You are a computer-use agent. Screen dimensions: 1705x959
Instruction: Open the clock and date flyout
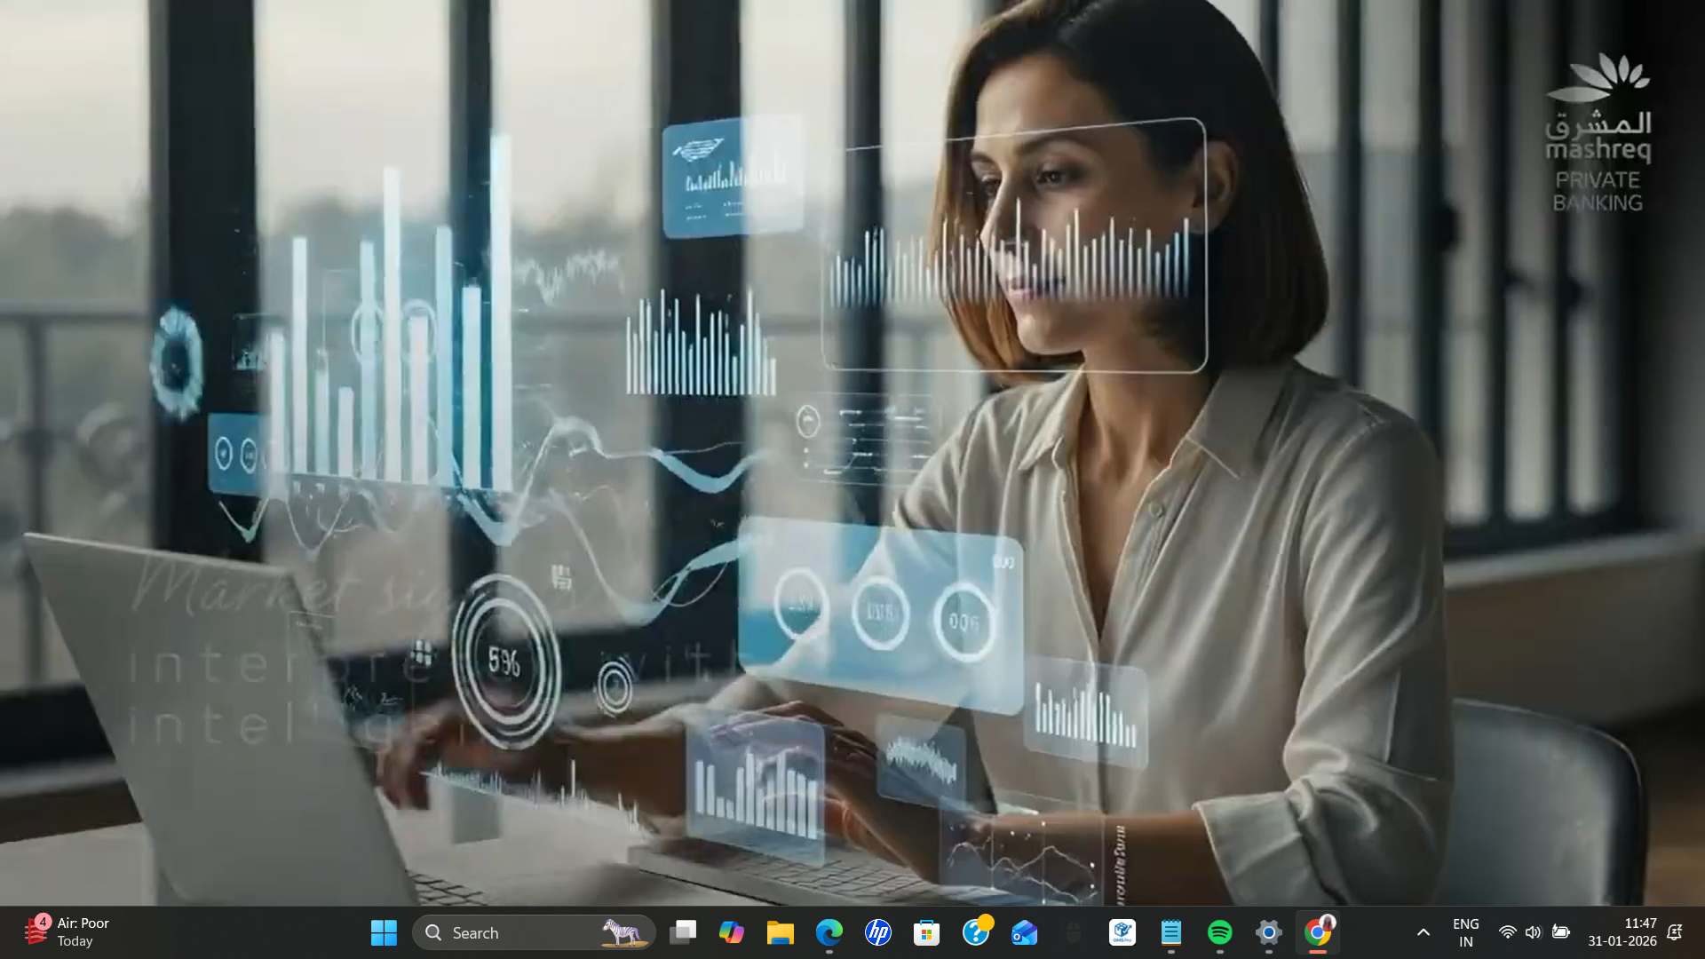pos(1622,932)
